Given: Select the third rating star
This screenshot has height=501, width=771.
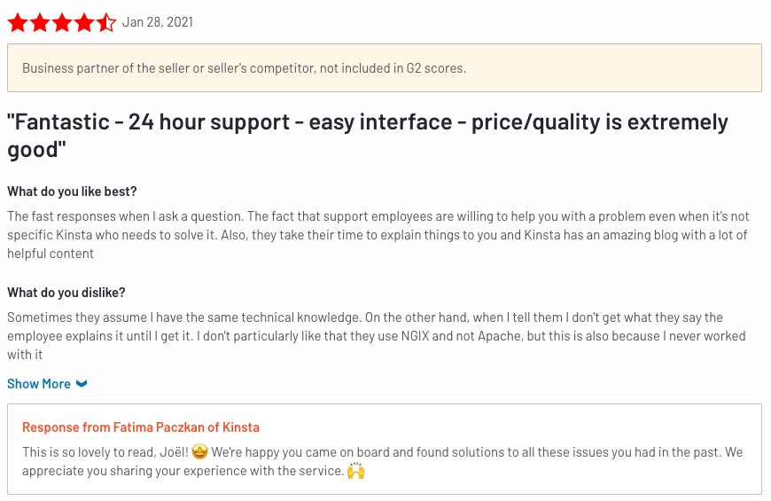Looking at the screenshot, I should pyautogui.click(x=62, y=23).
